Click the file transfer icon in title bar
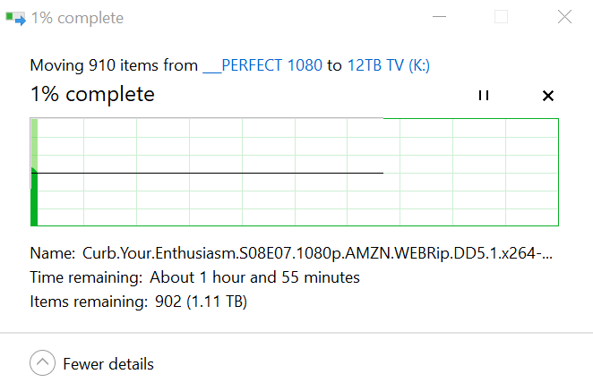Image resolution: width=593 pixels, height=391 pixels. click(x=15, y=18)
